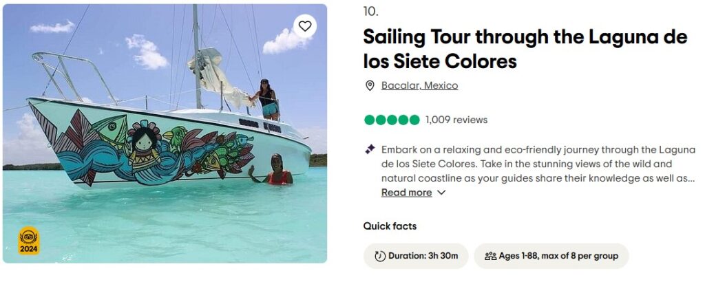The width and height of the screenshot is (705, 282).
Task: Click the Travelers' Choice 2024 badge
Action: point(28,241)
